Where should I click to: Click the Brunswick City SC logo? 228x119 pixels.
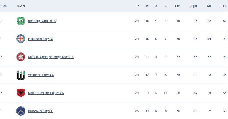pyautogui.click(x=21, y=111)
